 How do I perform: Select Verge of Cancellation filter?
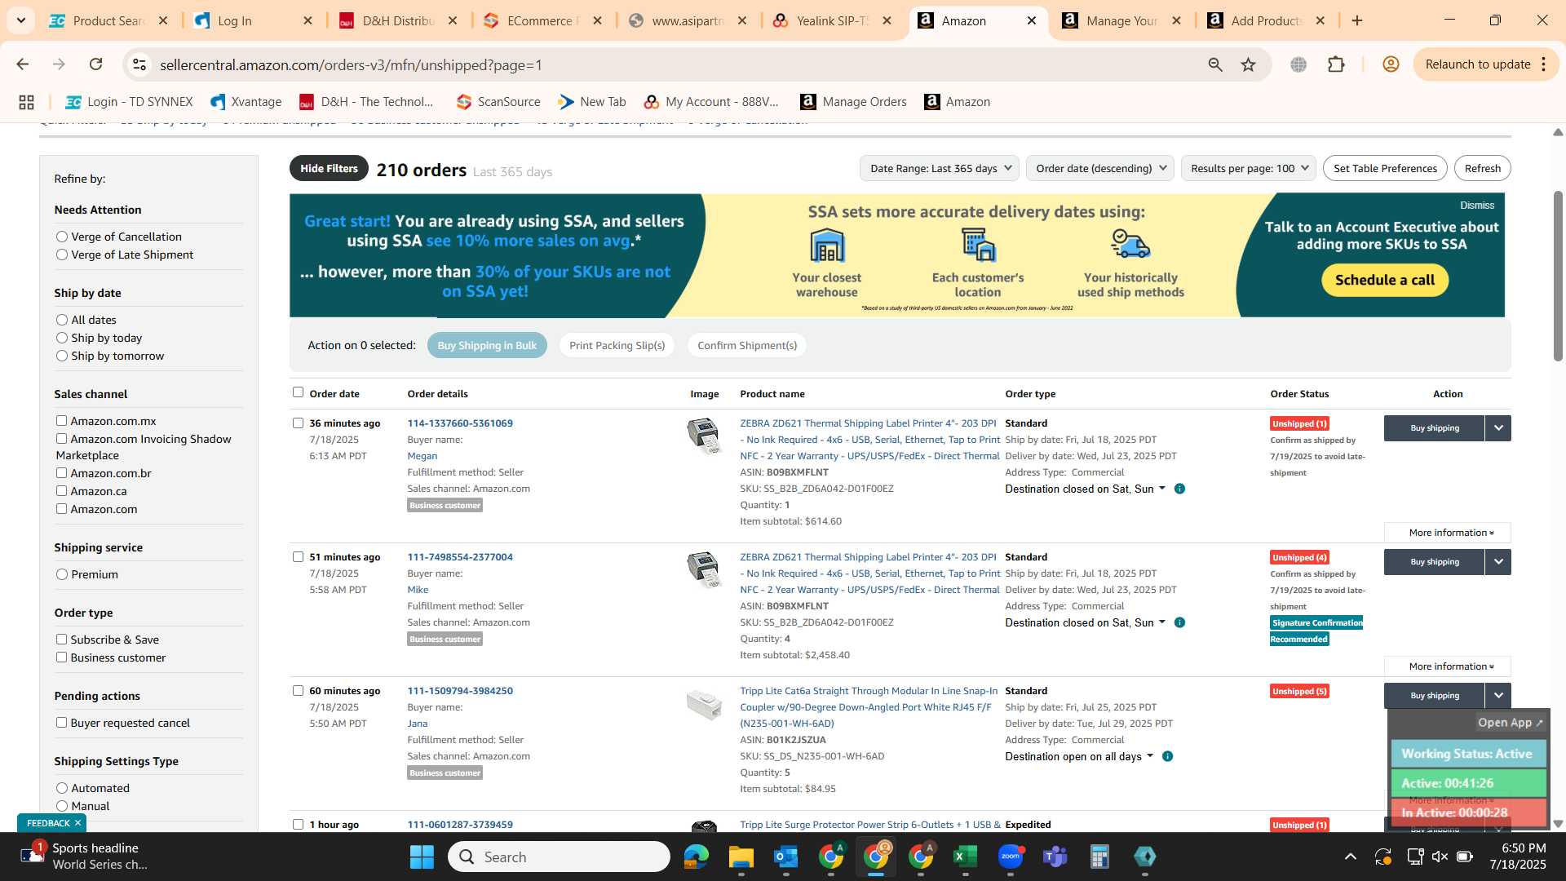[62, 237]
